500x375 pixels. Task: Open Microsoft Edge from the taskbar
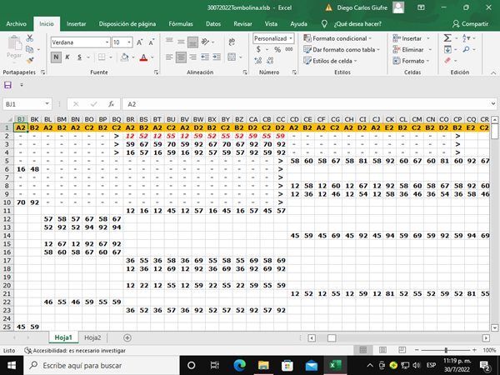[237, 365]
